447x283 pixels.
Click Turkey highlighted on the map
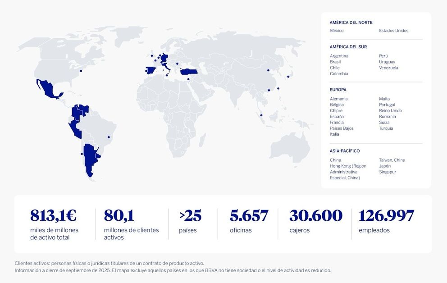(189, 71)
